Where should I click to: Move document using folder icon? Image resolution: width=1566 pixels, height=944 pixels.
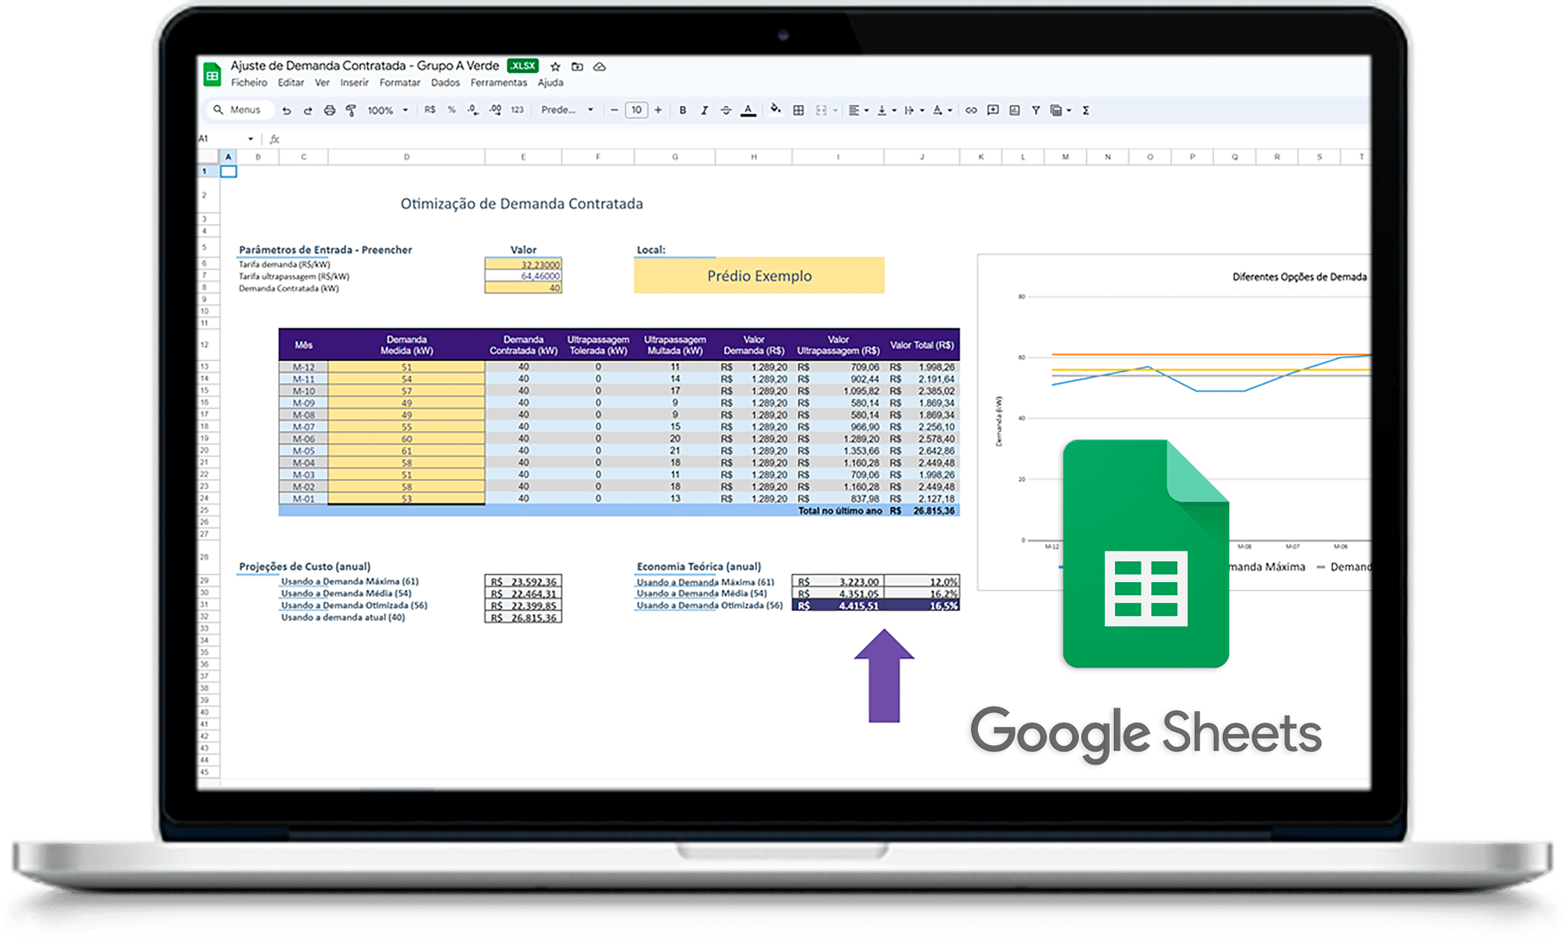577,67
